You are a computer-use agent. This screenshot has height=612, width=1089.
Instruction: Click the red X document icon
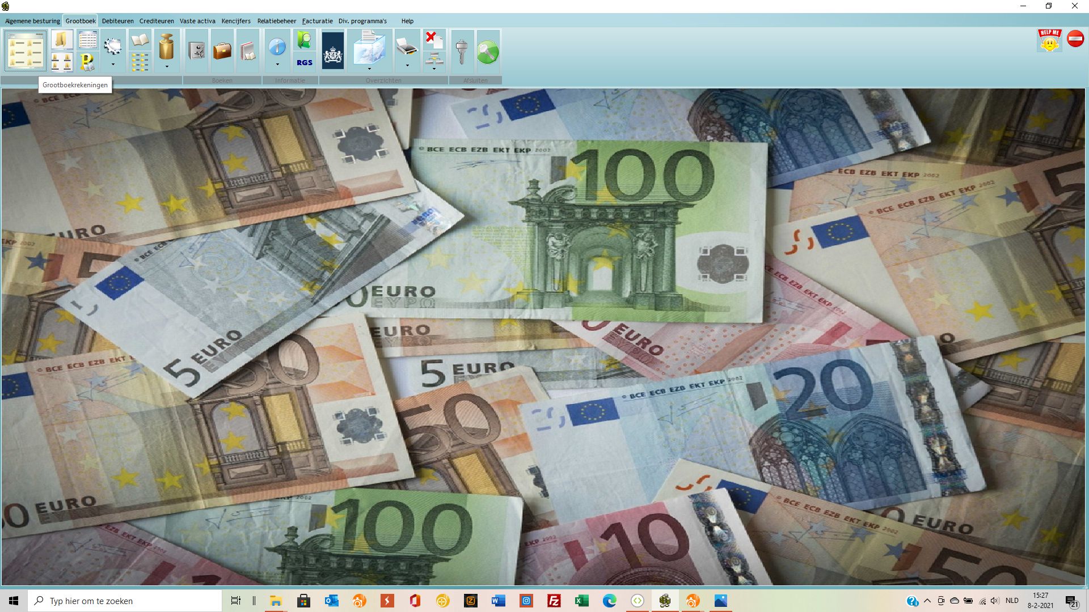tap(434, 40)
